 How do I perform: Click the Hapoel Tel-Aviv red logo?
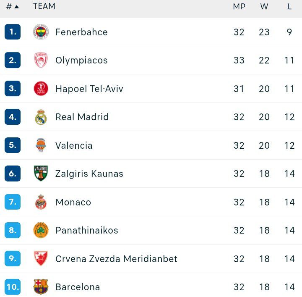click(x=41, y=89)
